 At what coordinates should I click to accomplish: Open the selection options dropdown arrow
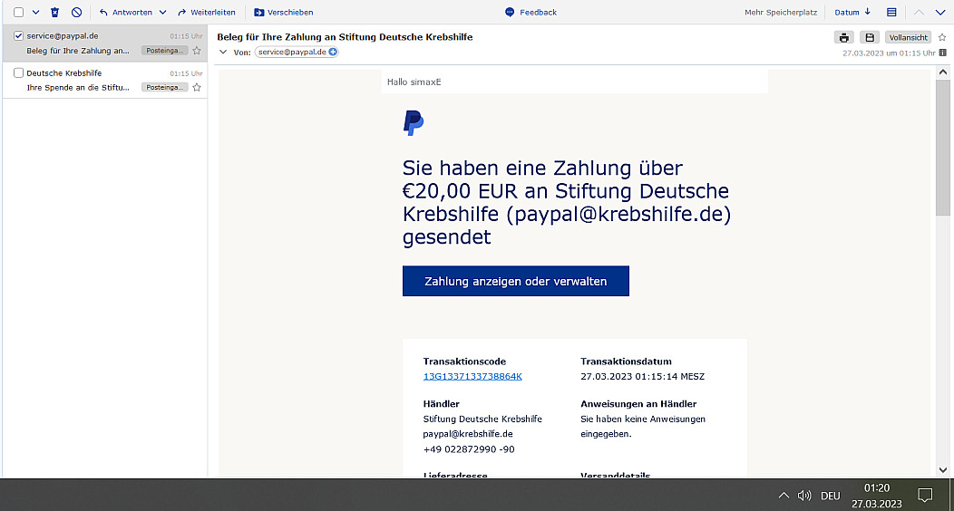click(x=35, y=13)
